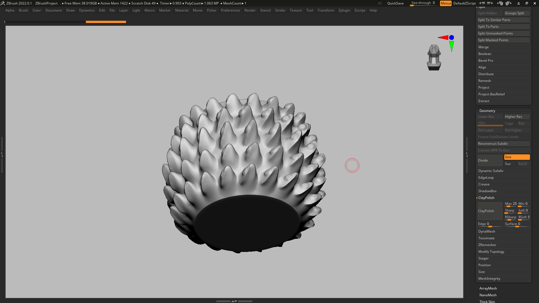Toggle Suv option next to Divide
The height and width of the screenshot is (303, 539).
point(510,164)
